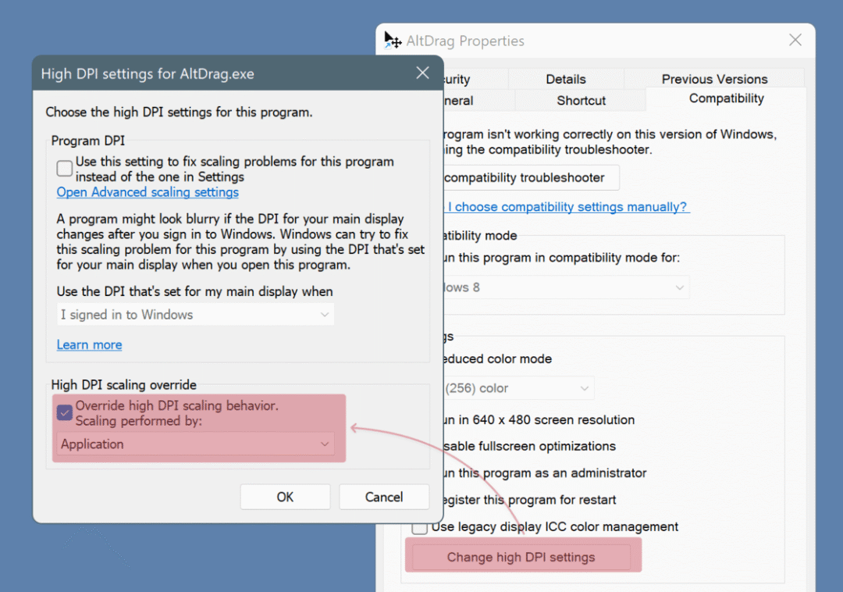Click Cancel in High DPI settings

click(x=384, y=497)
